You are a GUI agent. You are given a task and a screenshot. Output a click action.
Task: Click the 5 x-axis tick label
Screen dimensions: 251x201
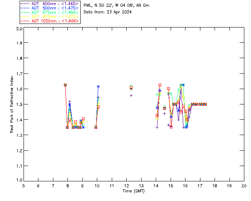(24, 186)
